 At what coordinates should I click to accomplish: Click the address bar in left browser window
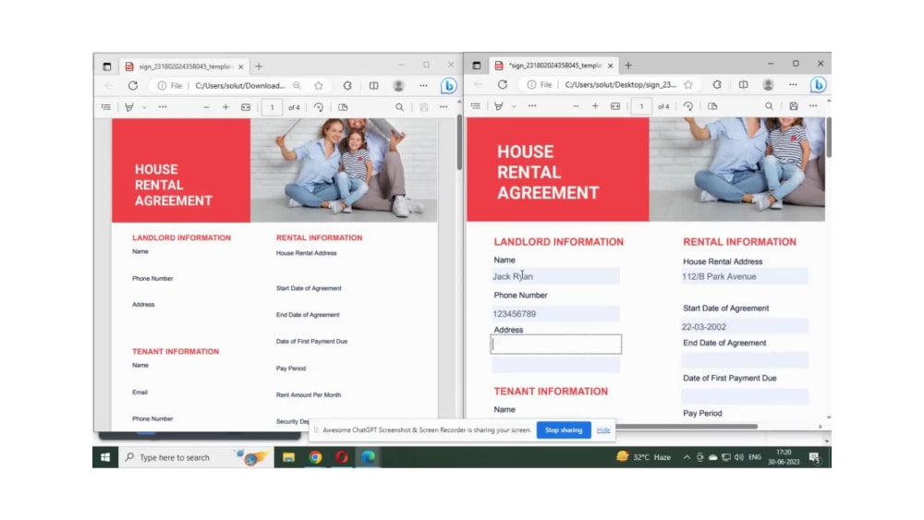(x=240, y=85)
